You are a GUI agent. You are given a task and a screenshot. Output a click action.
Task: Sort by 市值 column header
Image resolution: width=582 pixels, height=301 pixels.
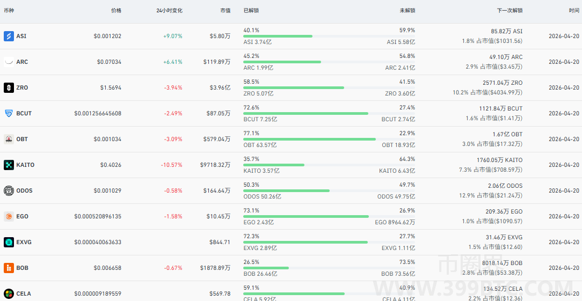click(x=225, y=10)
